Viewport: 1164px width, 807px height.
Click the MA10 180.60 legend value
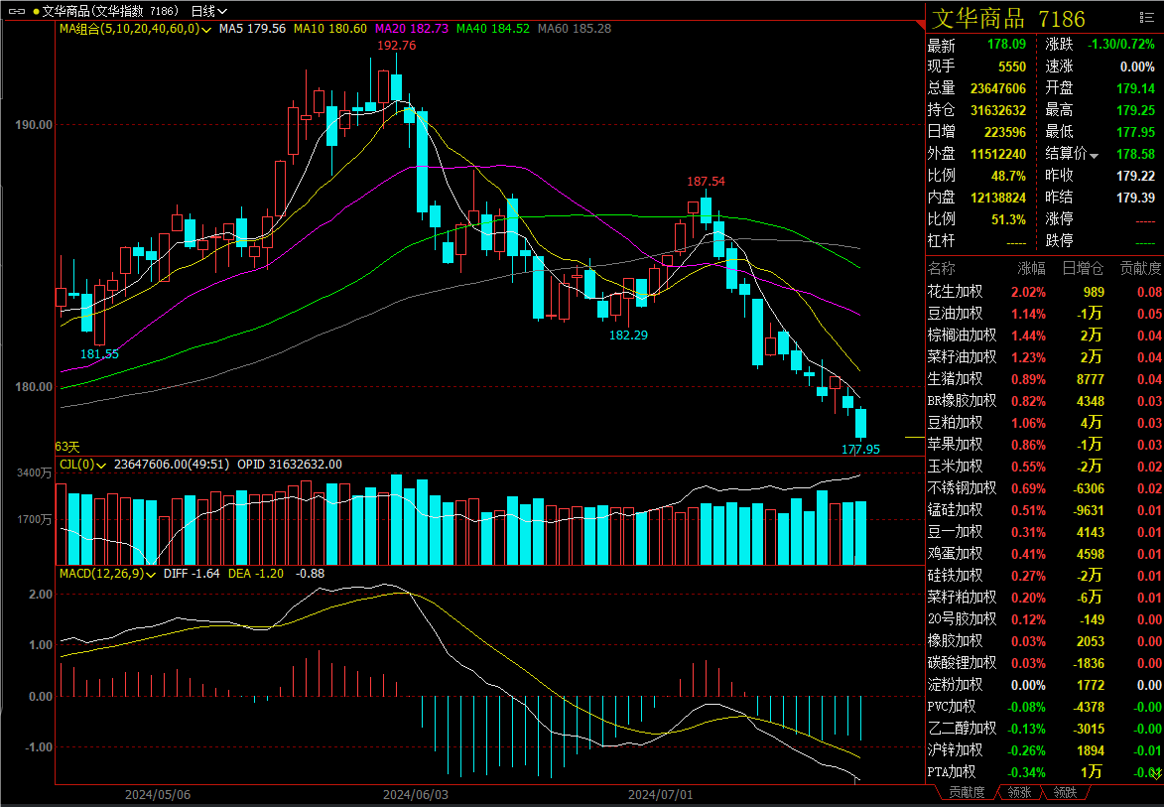330,29
